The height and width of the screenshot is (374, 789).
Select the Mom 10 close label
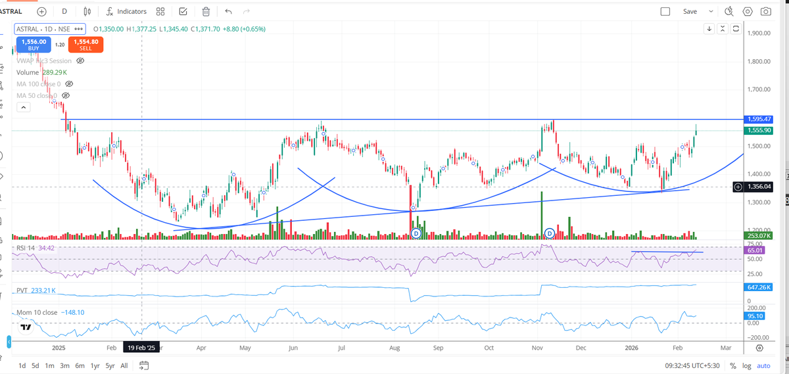click(36, 313)
